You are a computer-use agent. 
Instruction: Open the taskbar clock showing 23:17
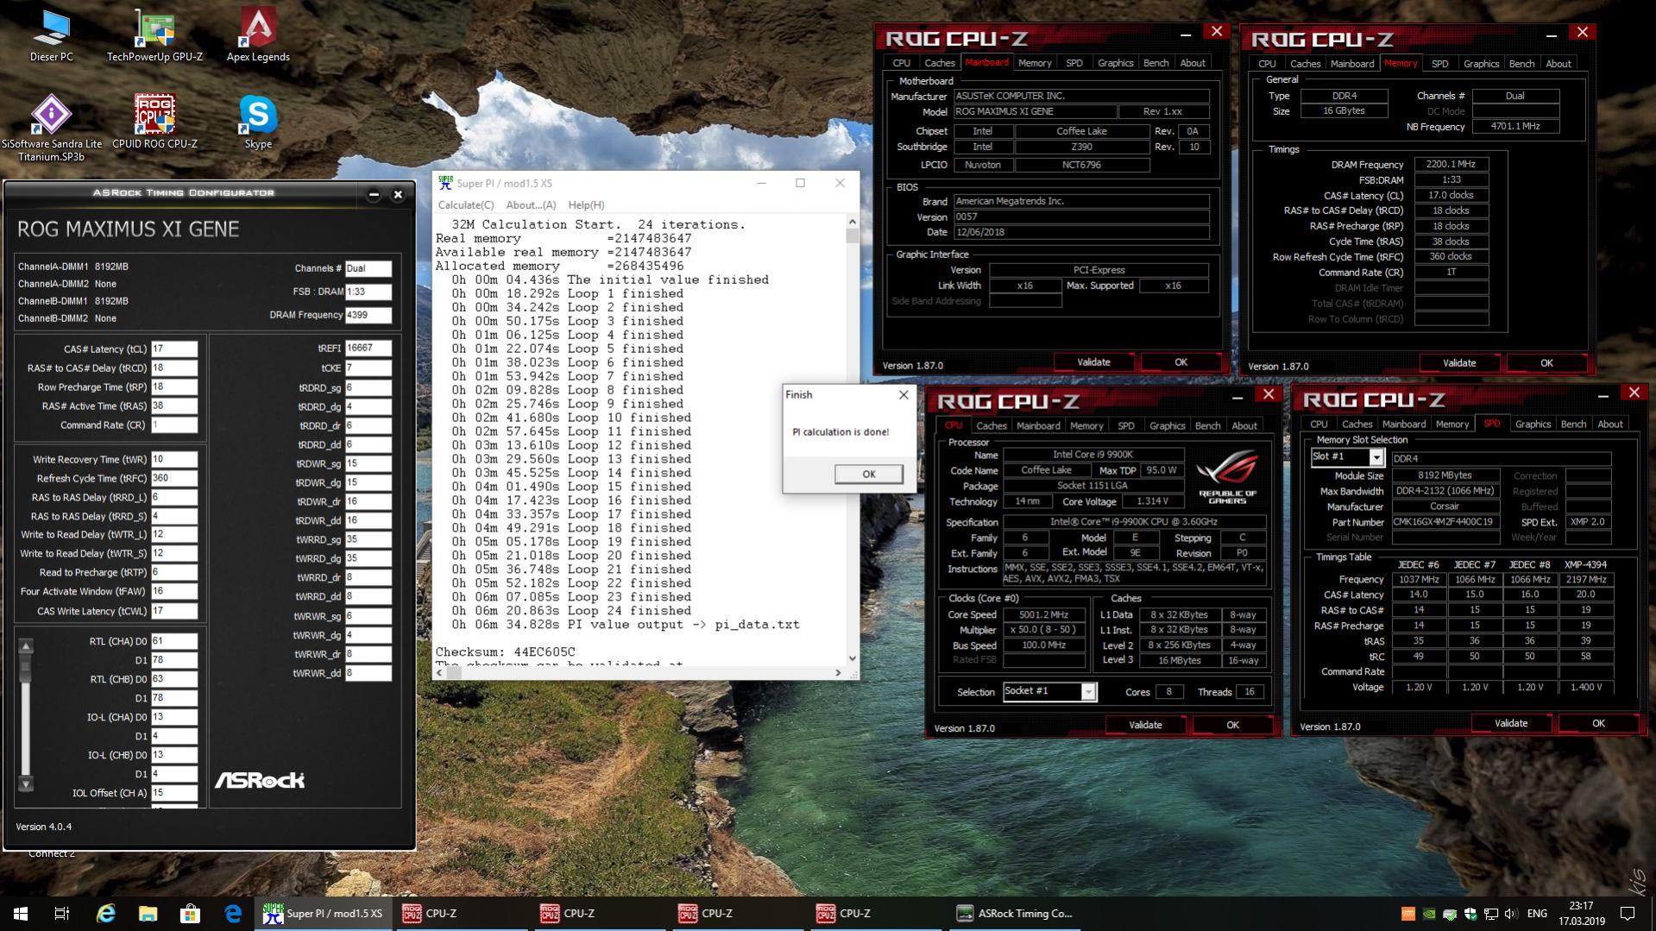[1581, 913]
